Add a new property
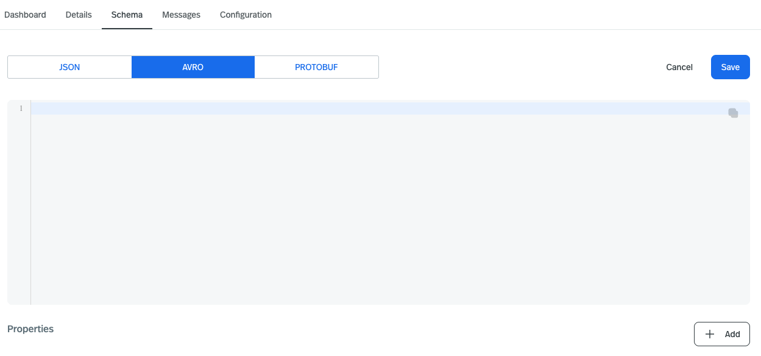This screenshot has height=356, width=761. coord(722,334)
